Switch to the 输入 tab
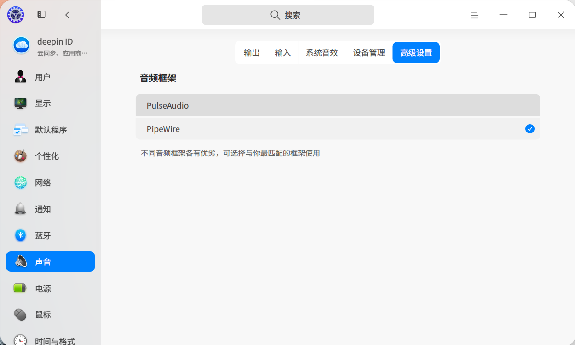This screenshot has height=345, width=575. pos(283,53)
